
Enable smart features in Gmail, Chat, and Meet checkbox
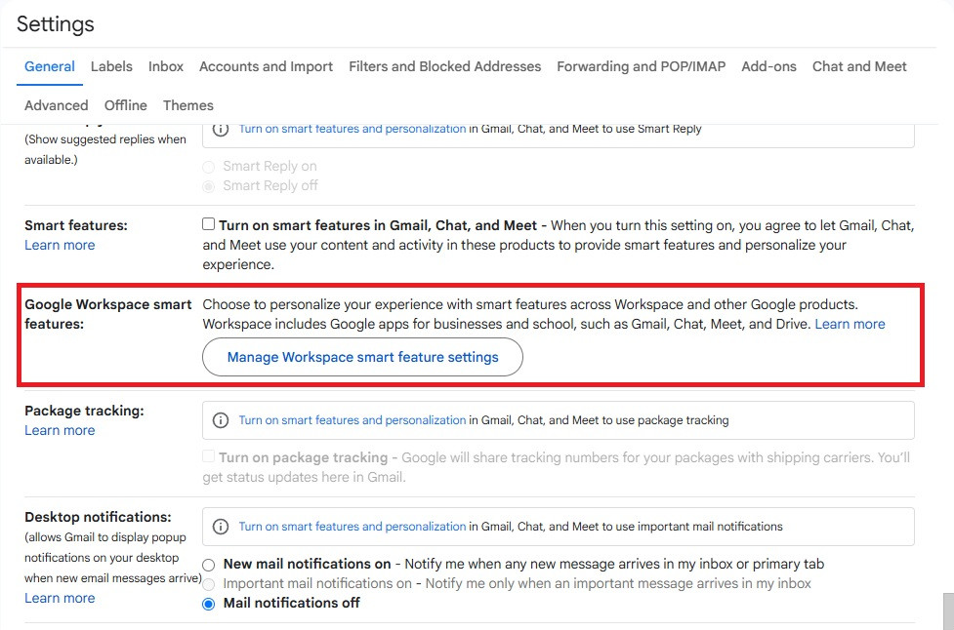(209, 224)
